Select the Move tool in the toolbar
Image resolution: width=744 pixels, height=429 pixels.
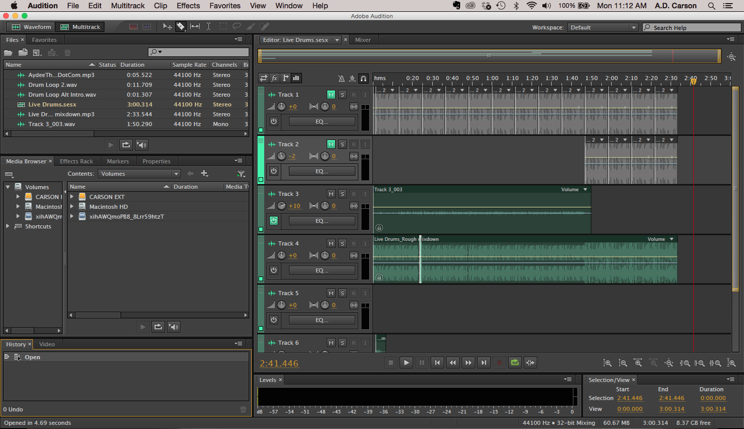(168, 27)
